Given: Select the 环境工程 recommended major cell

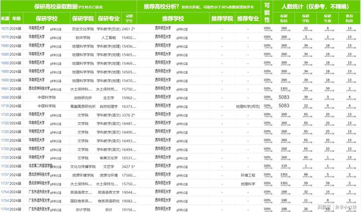Looking at the screenshot, I should (248, 175).
